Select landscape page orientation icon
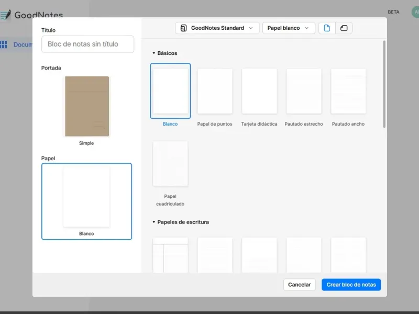Screen dimensions: 419x314 coord(344,28)
